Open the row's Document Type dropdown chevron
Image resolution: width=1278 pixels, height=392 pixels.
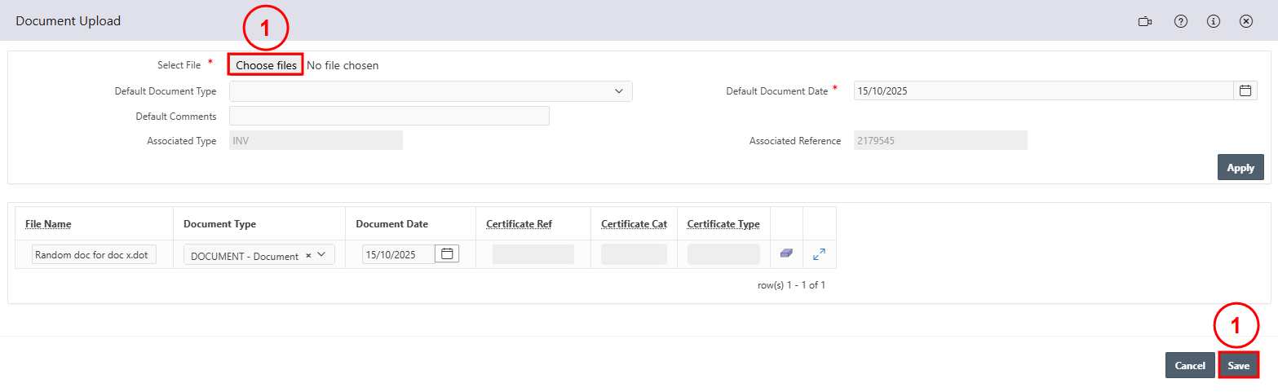(x=322, y=255)
